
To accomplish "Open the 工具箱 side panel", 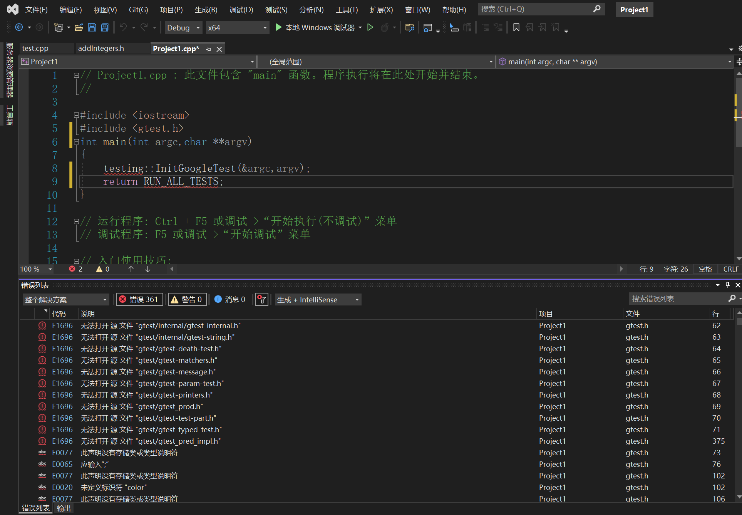I will [x=10, y=115].
